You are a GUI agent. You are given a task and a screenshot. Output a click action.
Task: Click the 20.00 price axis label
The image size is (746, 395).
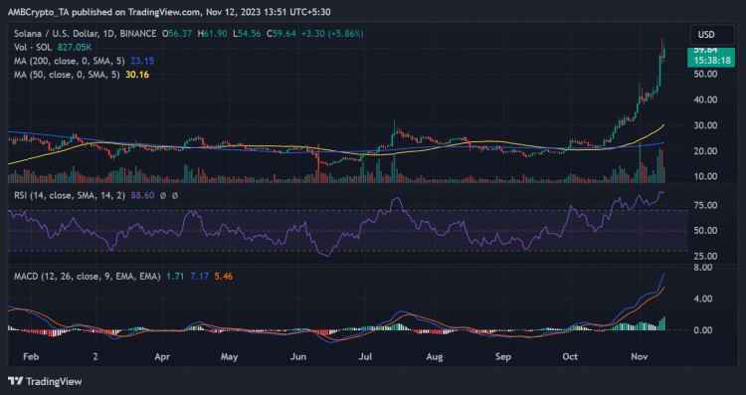tap(705, 151)
